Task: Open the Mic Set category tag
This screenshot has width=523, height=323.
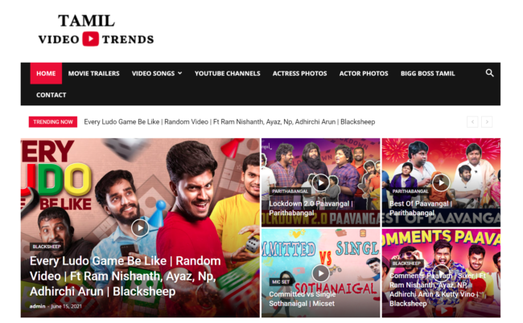Action: [x=281, y=282]
